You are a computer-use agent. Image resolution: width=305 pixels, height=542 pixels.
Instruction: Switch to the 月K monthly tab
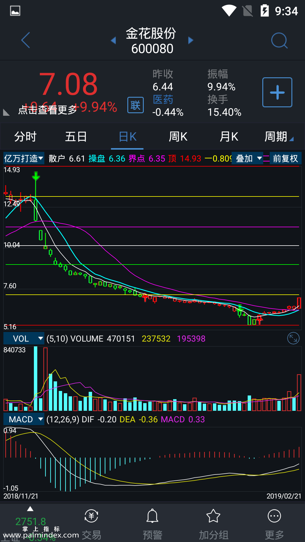(229, 137)
